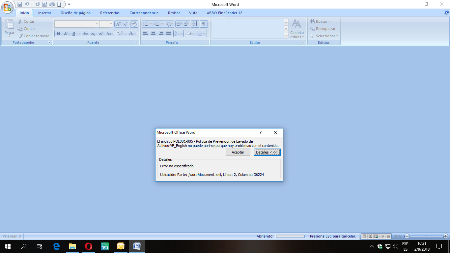450x253 pixels.
Task: Click the shrink font icon
Action: [125, 24]
